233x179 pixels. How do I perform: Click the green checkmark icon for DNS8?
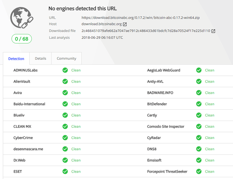coord(199,149)
